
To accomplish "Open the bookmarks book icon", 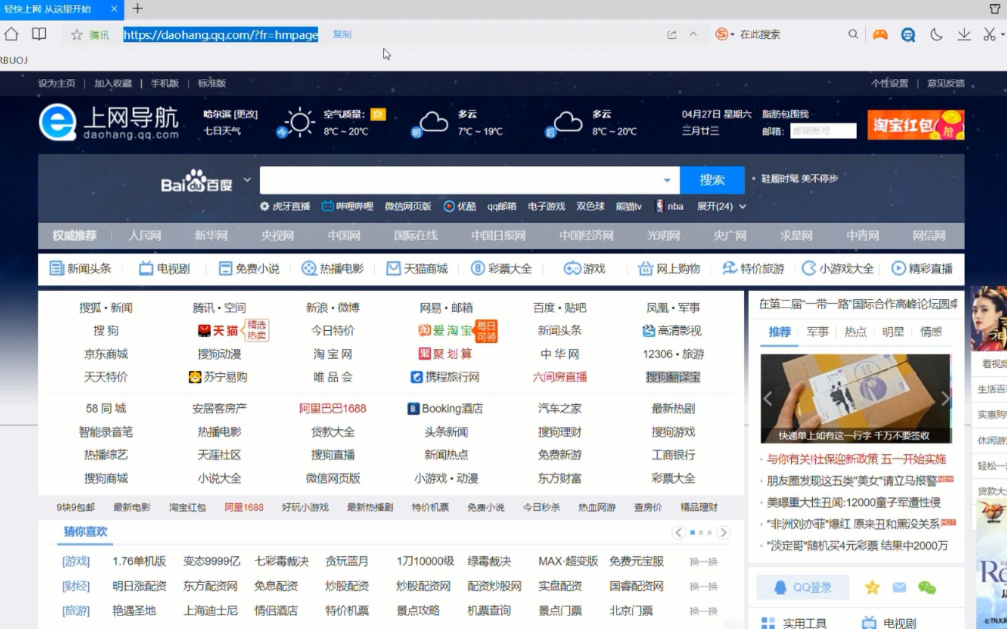I will pos(39,34).
